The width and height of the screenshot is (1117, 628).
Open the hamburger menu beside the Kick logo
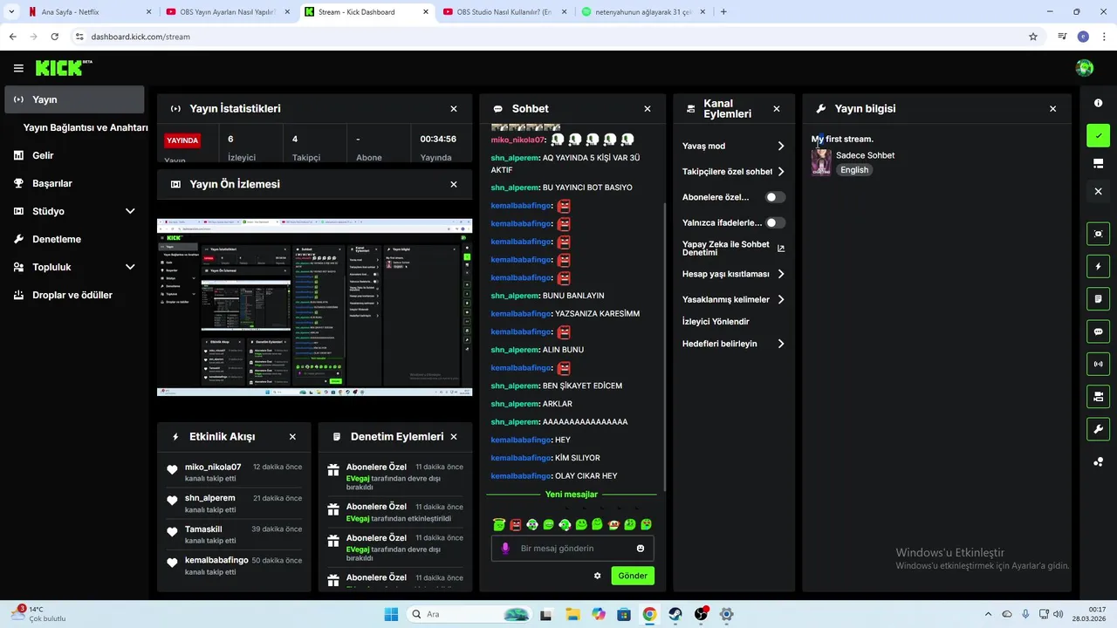tap(18, 68)
